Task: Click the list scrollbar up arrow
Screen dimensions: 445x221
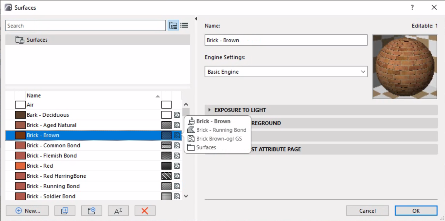Action: pos(186,104)
